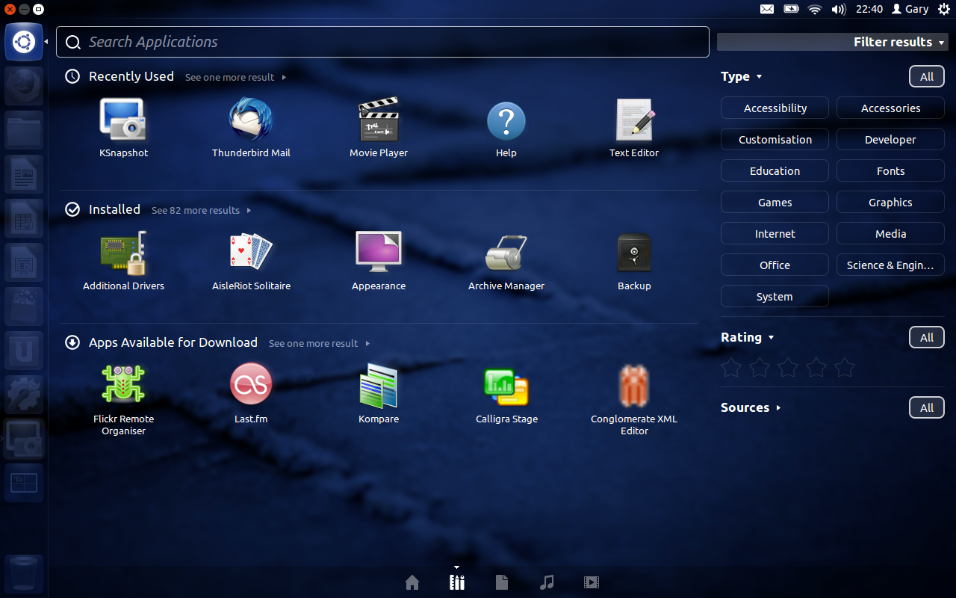The width and height of the screenshot is (956, 598).
Task: Expand the Sources filter section
Action: coord(750,407)
